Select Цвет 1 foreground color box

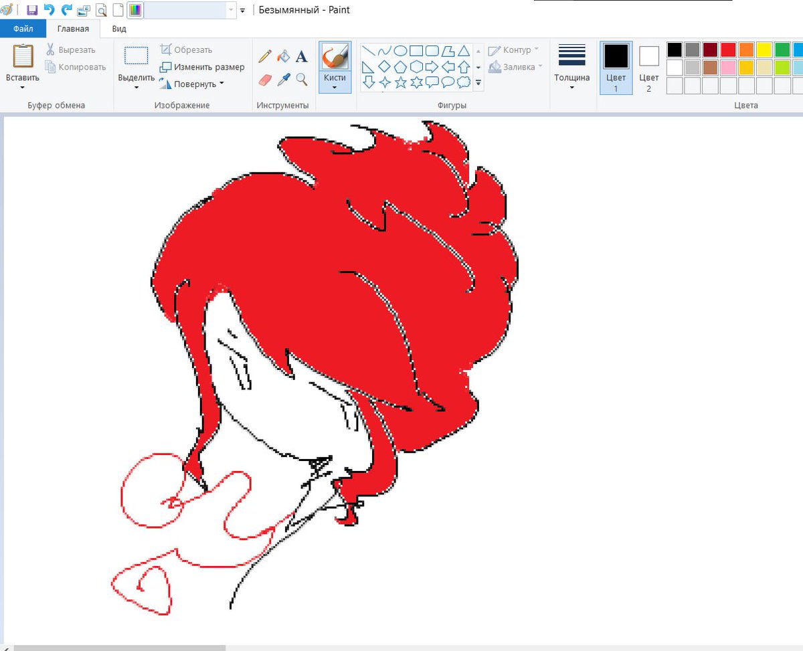coord(616,68)
